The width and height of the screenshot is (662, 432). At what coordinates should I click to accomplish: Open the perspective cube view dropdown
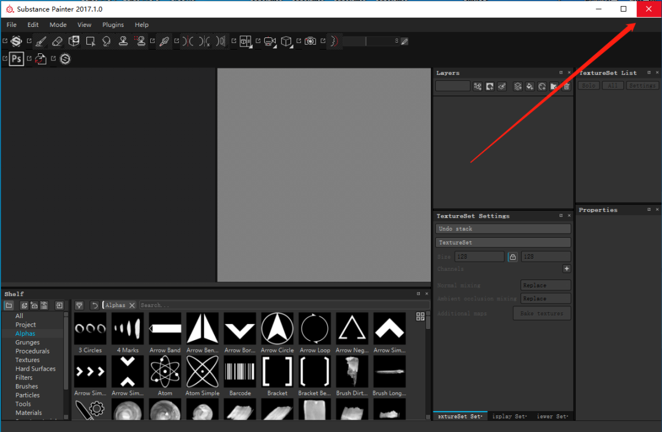point(287,41)
